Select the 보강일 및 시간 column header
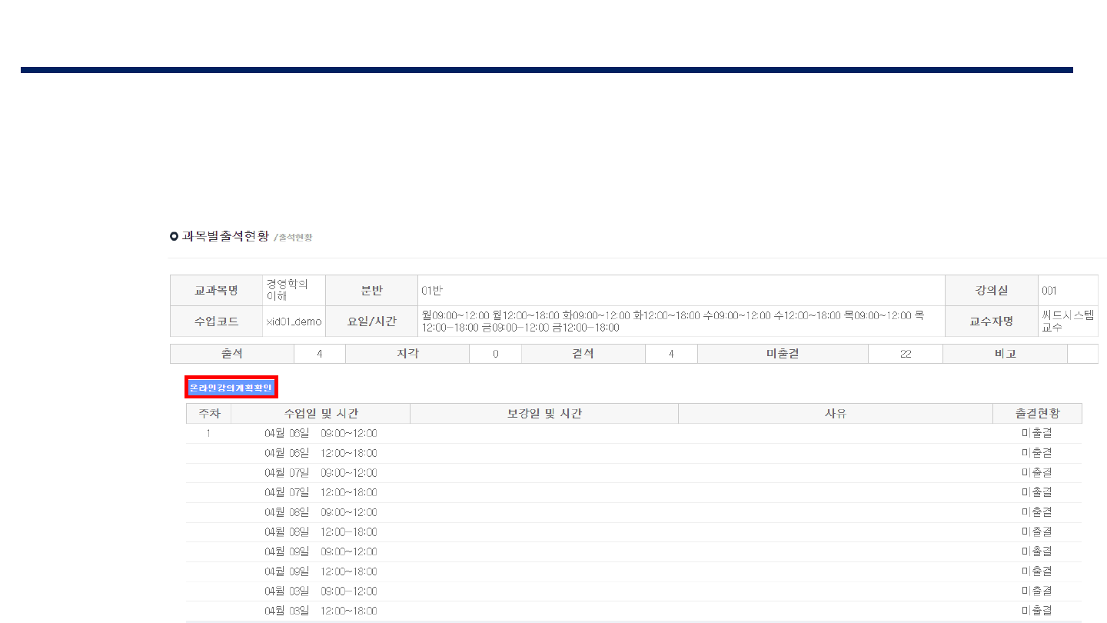1107x623 pixels. coord(544,414)
